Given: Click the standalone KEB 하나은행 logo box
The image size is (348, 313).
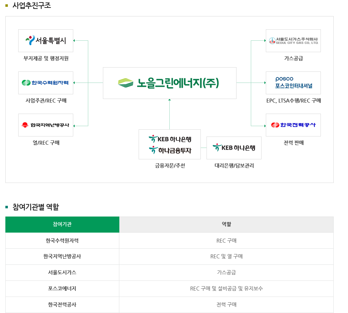Looking at the screenshot, I should (234, 148).
